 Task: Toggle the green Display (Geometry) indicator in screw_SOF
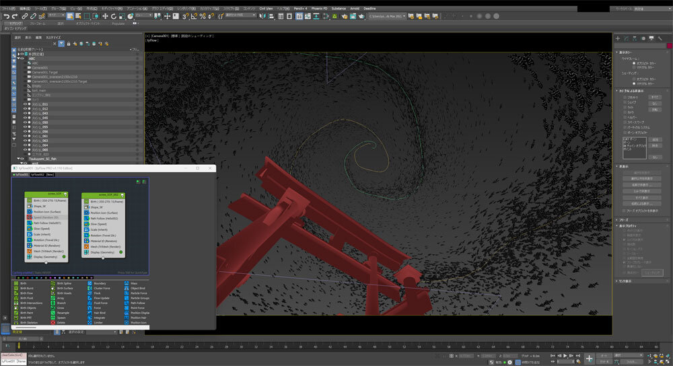click(64, 256)
